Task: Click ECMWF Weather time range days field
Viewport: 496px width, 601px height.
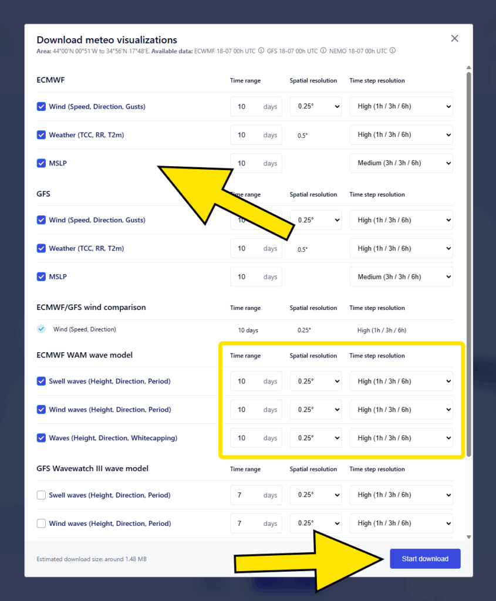Action: click(256, 135)
